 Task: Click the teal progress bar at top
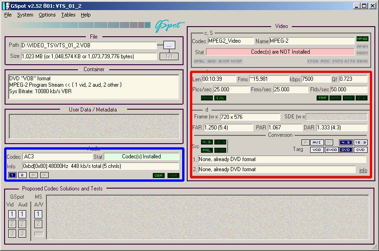[79, 25]
